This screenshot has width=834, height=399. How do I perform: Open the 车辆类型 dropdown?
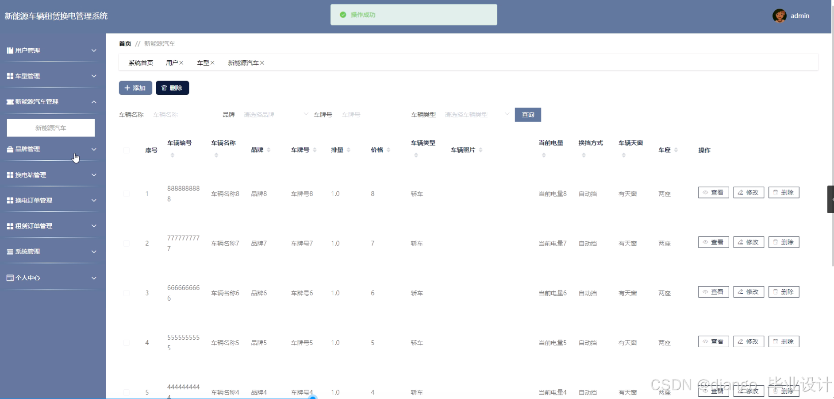click(476, 114)
